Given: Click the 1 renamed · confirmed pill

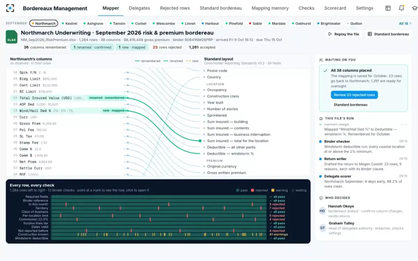Looking at the screenshot, I should coord(92,47).
